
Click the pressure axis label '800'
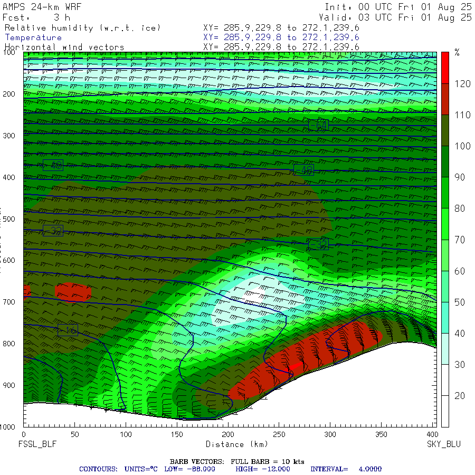[9, 344]
